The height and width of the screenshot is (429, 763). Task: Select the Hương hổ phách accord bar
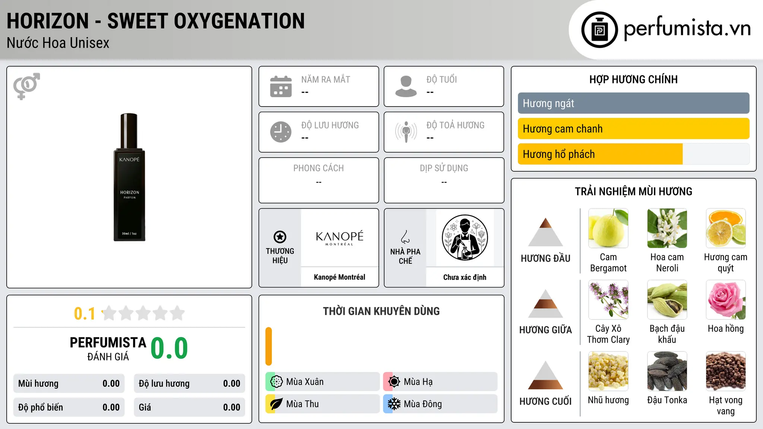pos(633,154)
